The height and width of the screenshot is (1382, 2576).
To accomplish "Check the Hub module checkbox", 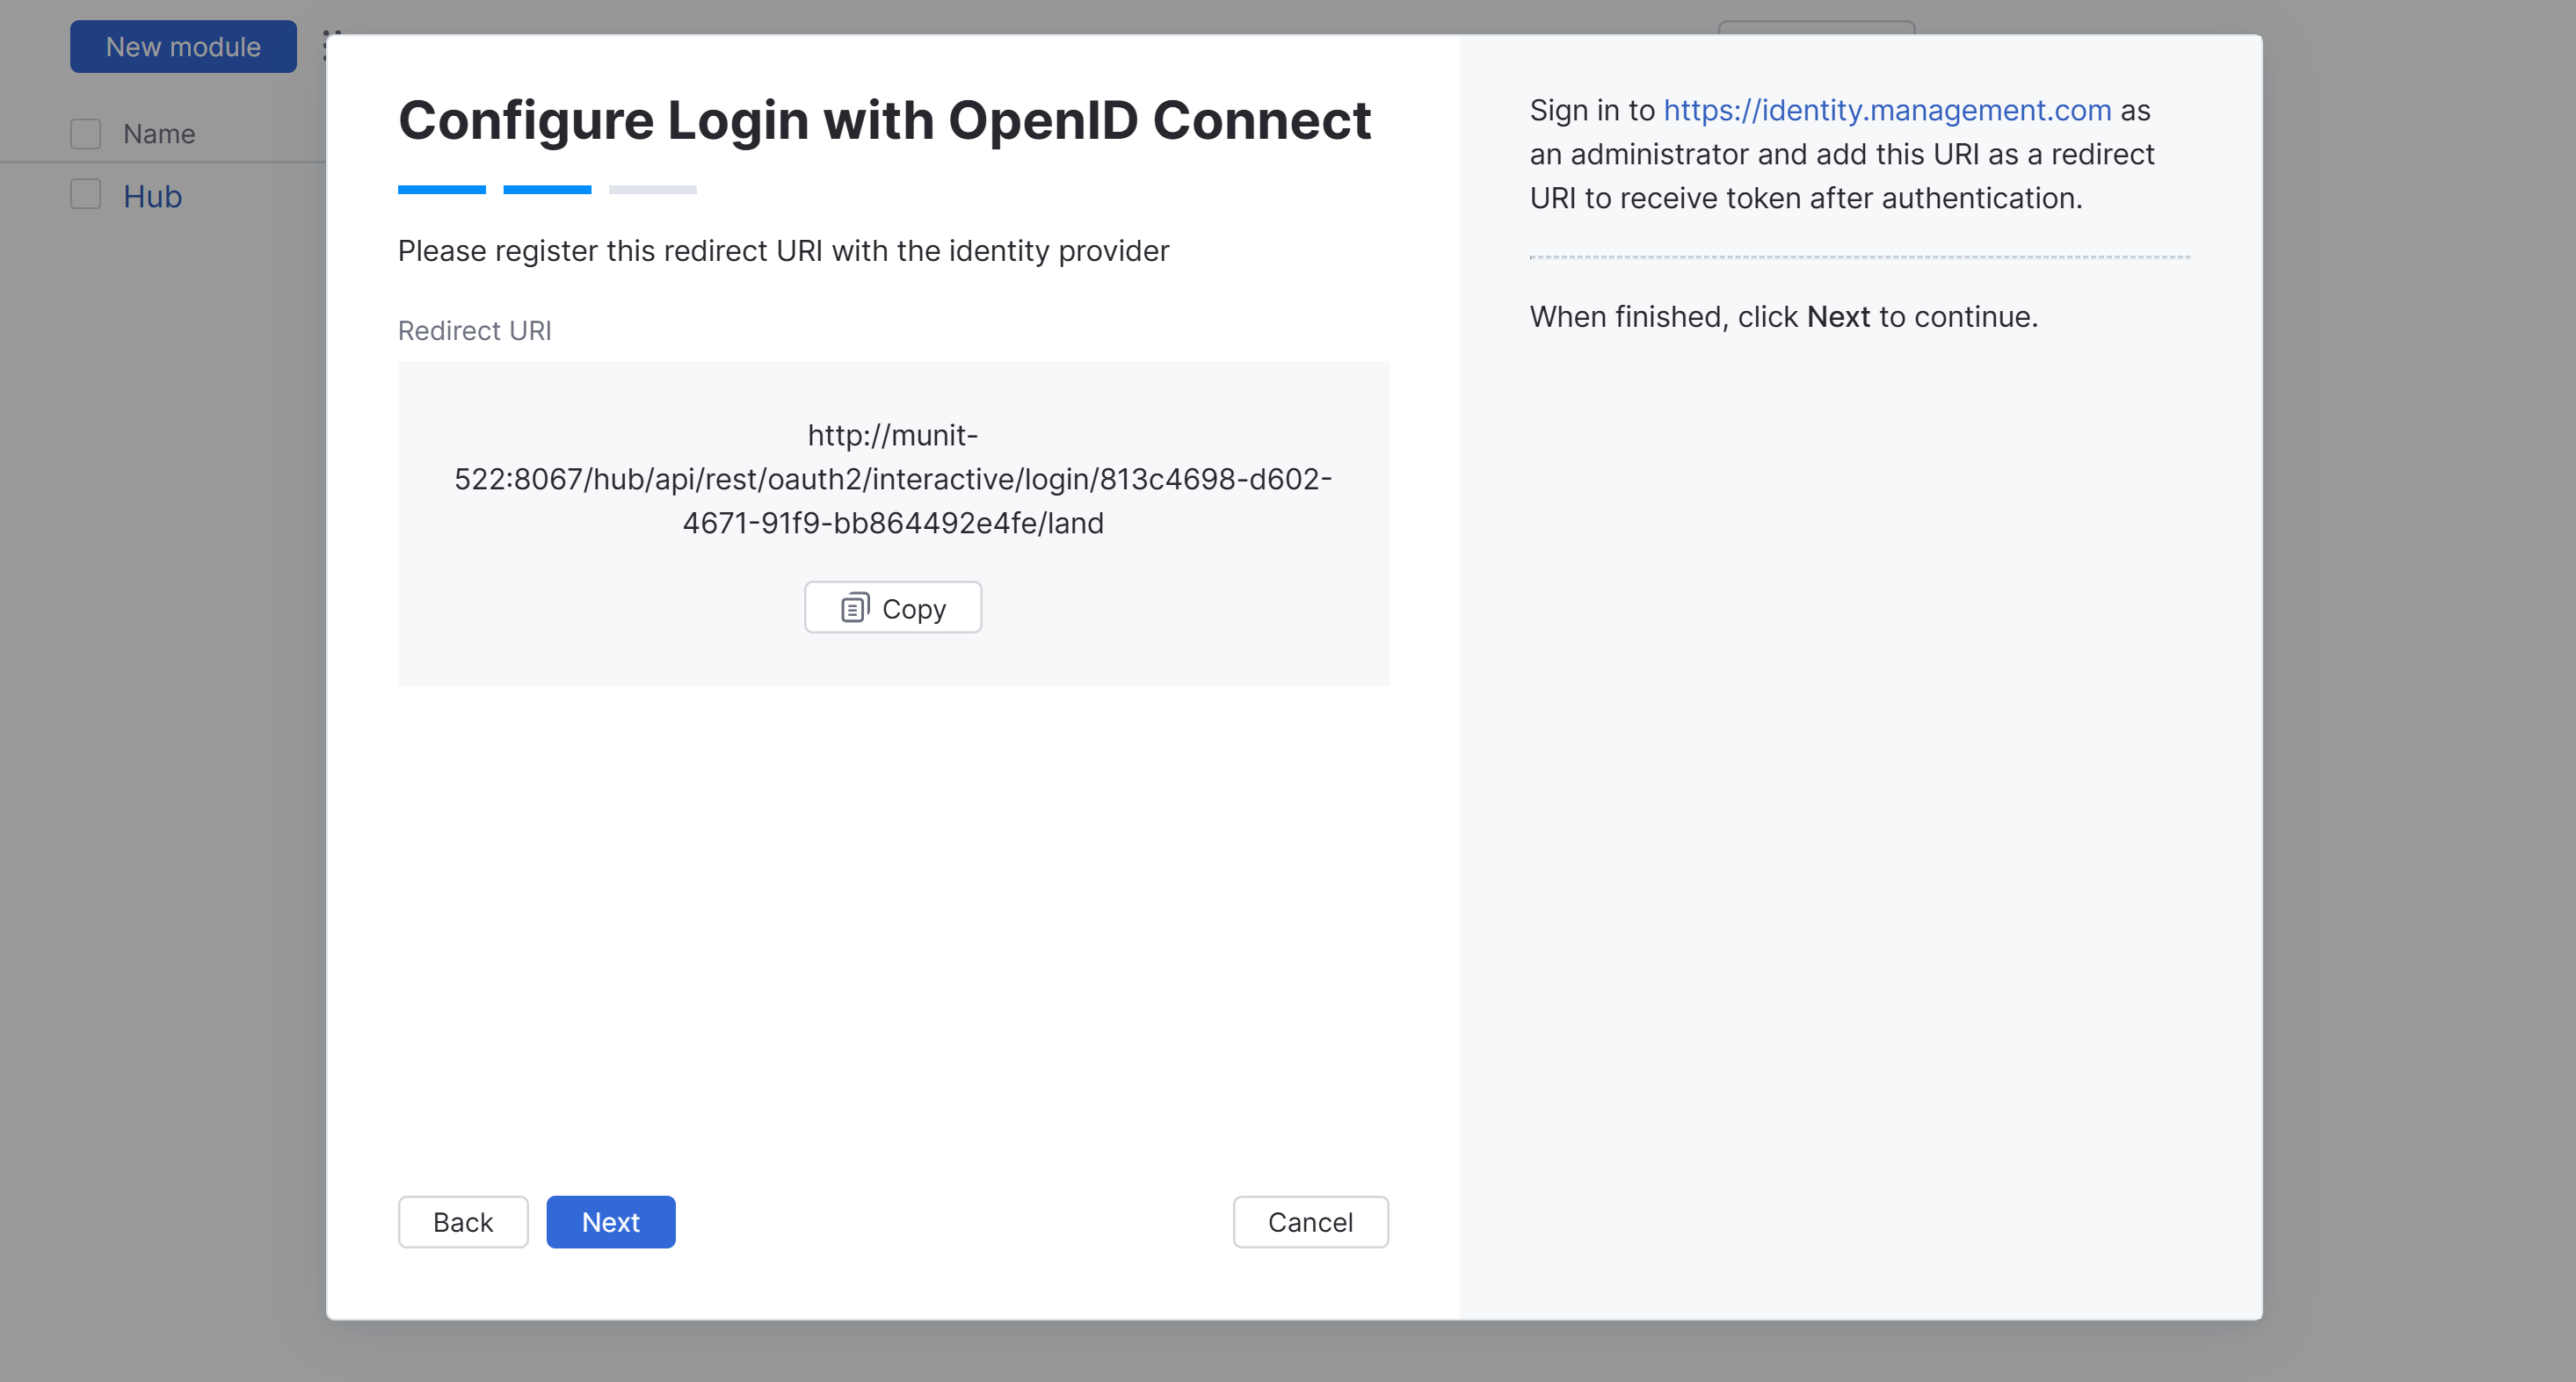I will click(86, 195).
